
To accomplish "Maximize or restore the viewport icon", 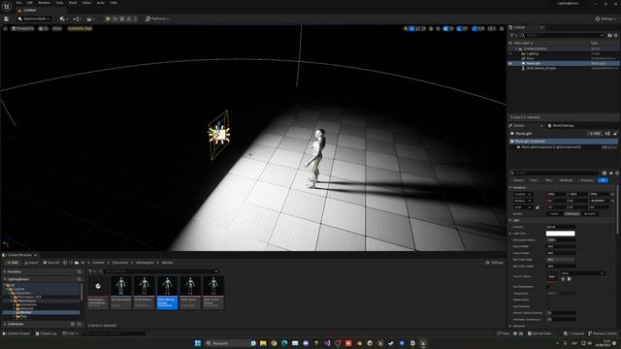I will pyautogui.click(x=502, y=28).
